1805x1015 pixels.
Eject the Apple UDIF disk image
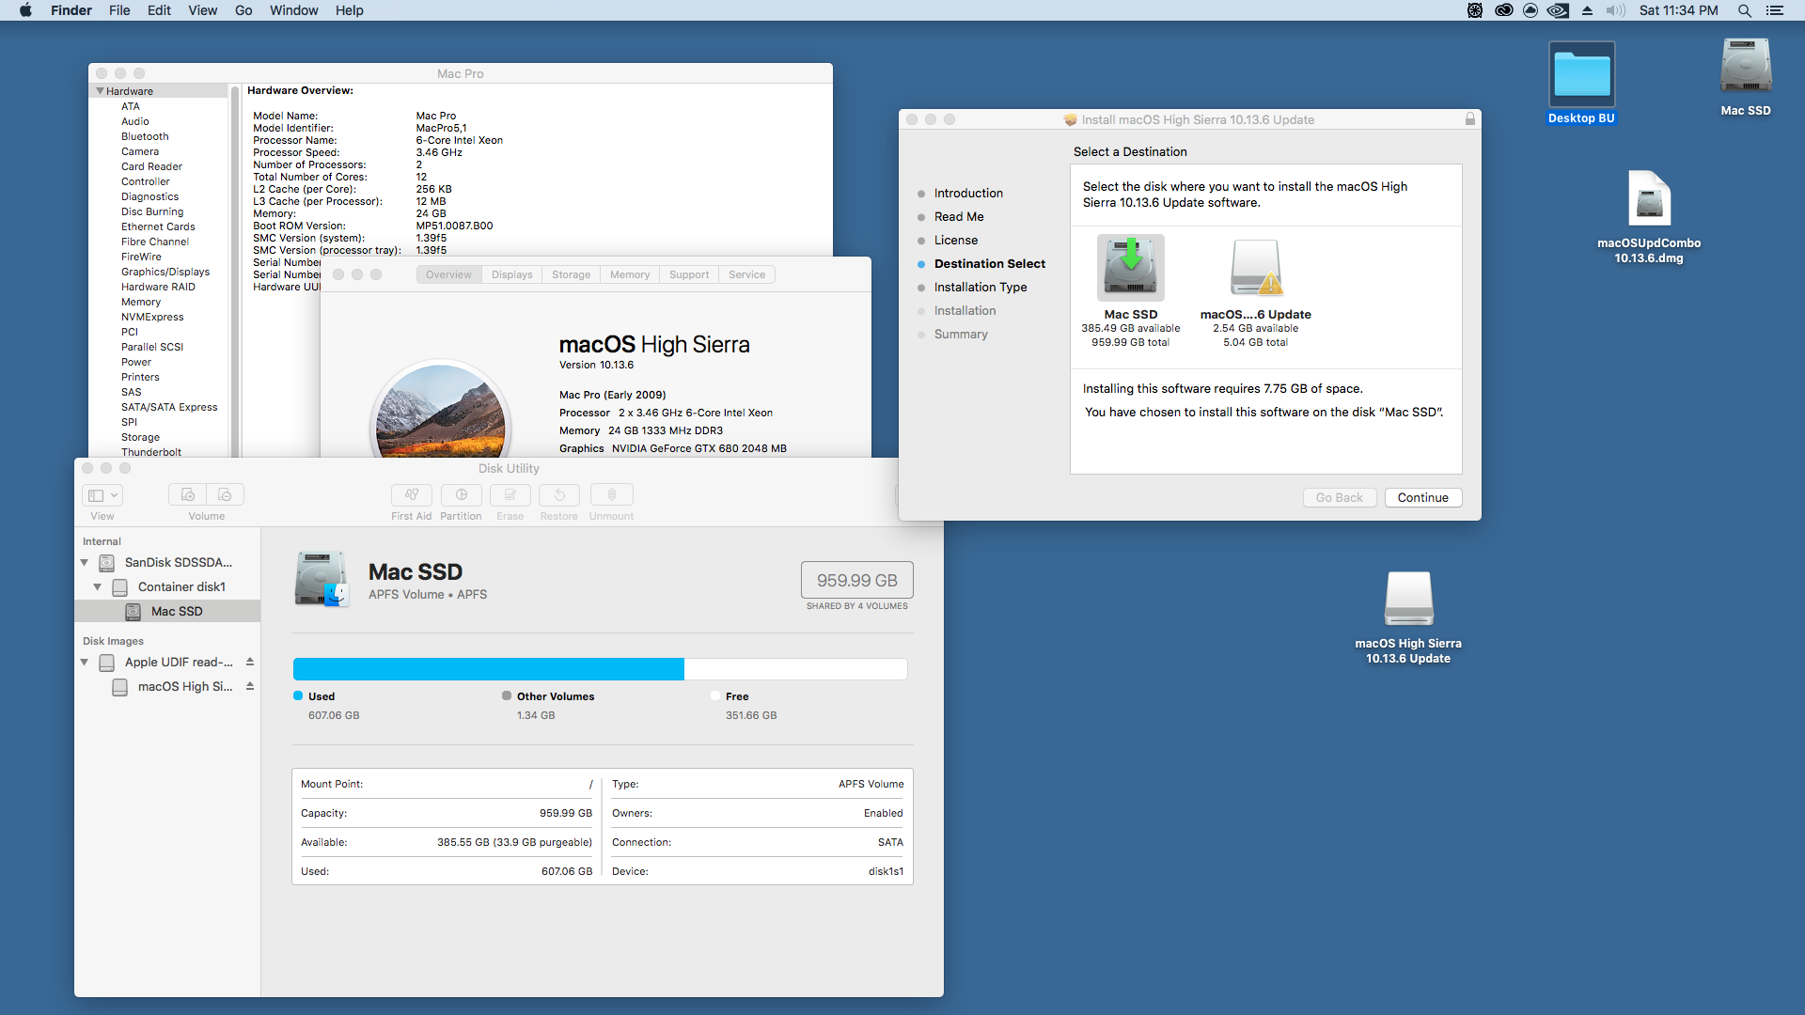point(250,663)
